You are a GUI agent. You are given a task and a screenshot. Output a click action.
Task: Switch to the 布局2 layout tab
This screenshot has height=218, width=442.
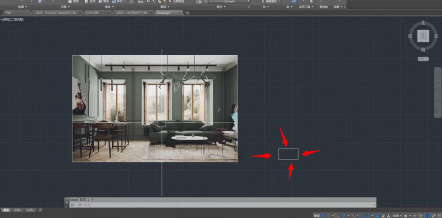[30, 210]
